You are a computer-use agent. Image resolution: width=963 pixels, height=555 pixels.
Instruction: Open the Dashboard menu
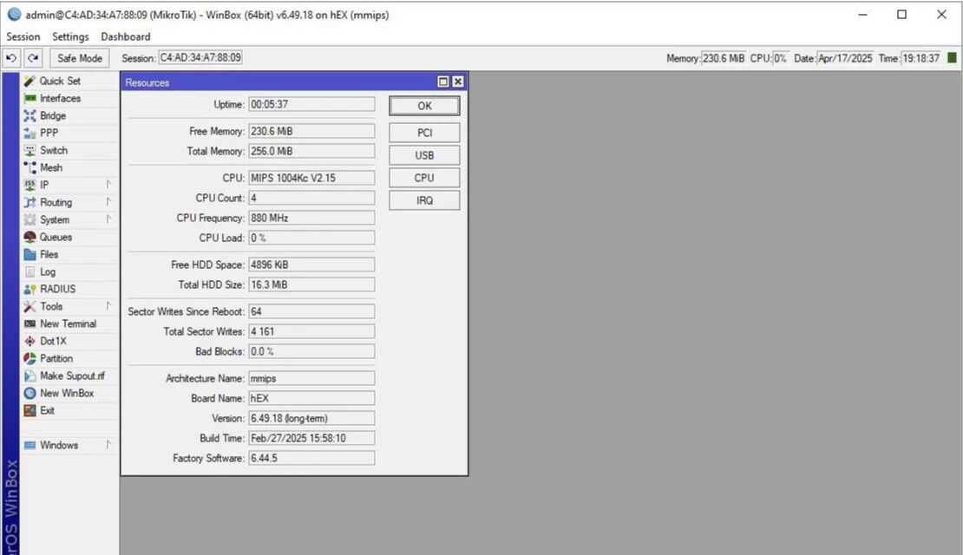(126, 36)
